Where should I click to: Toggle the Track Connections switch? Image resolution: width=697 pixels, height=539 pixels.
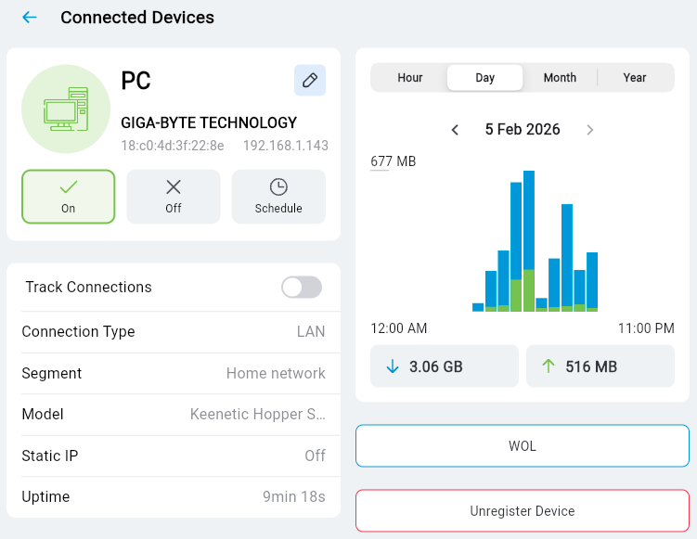pyautogui.click(x=302, y=288)
